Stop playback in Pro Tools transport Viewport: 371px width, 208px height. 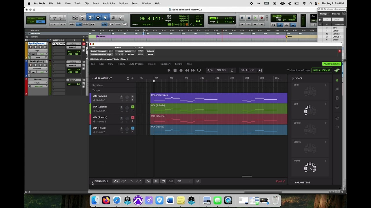(248, 18)
